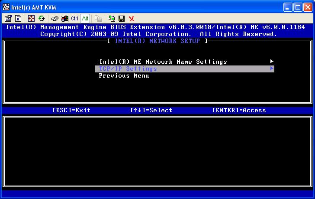Toggle the Alt key modifier button
Screen dimensions: 315x199
point(85,19)
